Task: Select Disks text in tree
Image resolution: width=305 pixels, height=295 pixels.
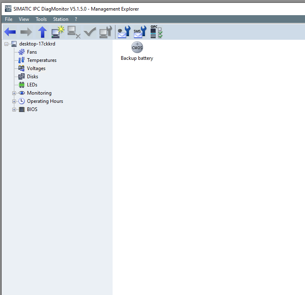Action: pyautogui.click(x=32, y=77)
